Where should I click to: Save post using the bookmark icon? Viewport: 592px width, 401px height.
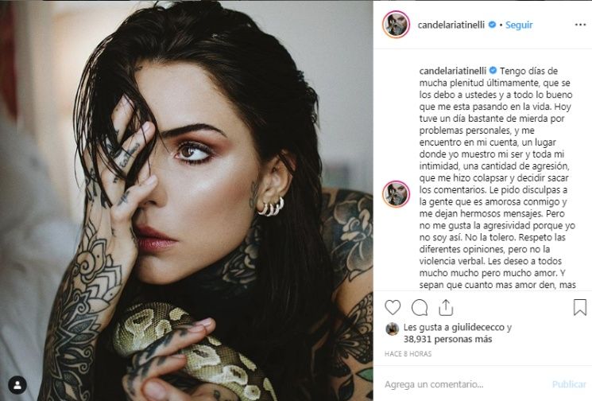tap(579, 307)
